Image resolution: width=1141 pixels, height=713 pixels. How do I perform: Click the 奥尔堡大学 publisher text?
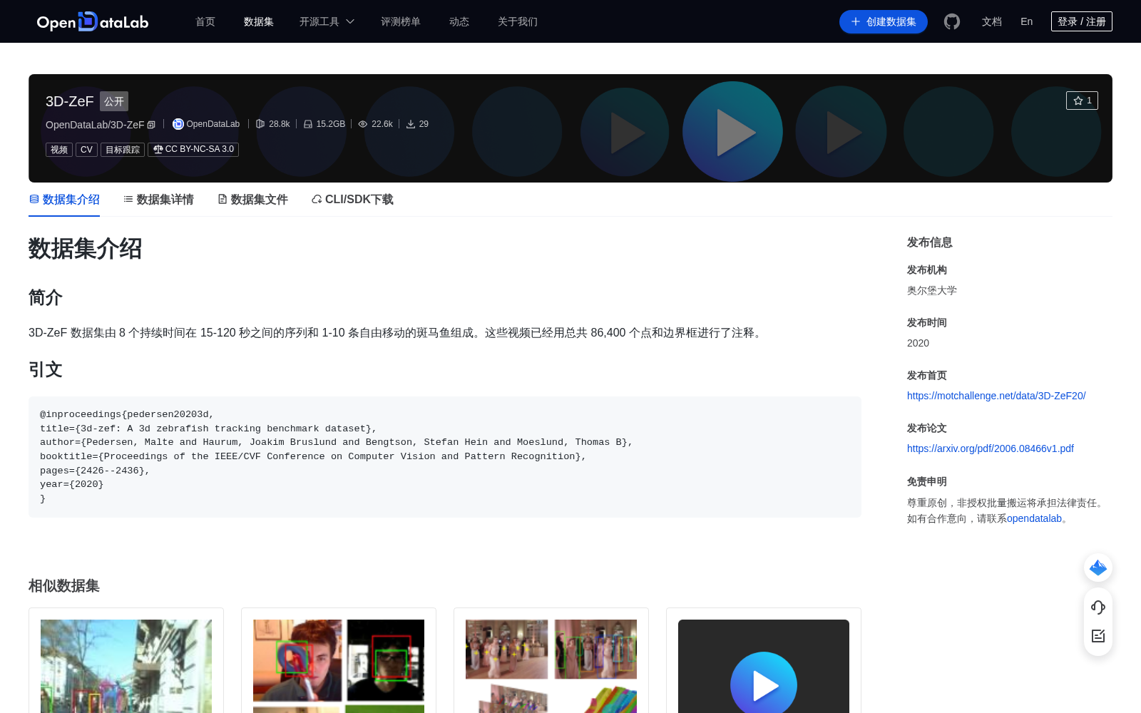click(932, 290)
